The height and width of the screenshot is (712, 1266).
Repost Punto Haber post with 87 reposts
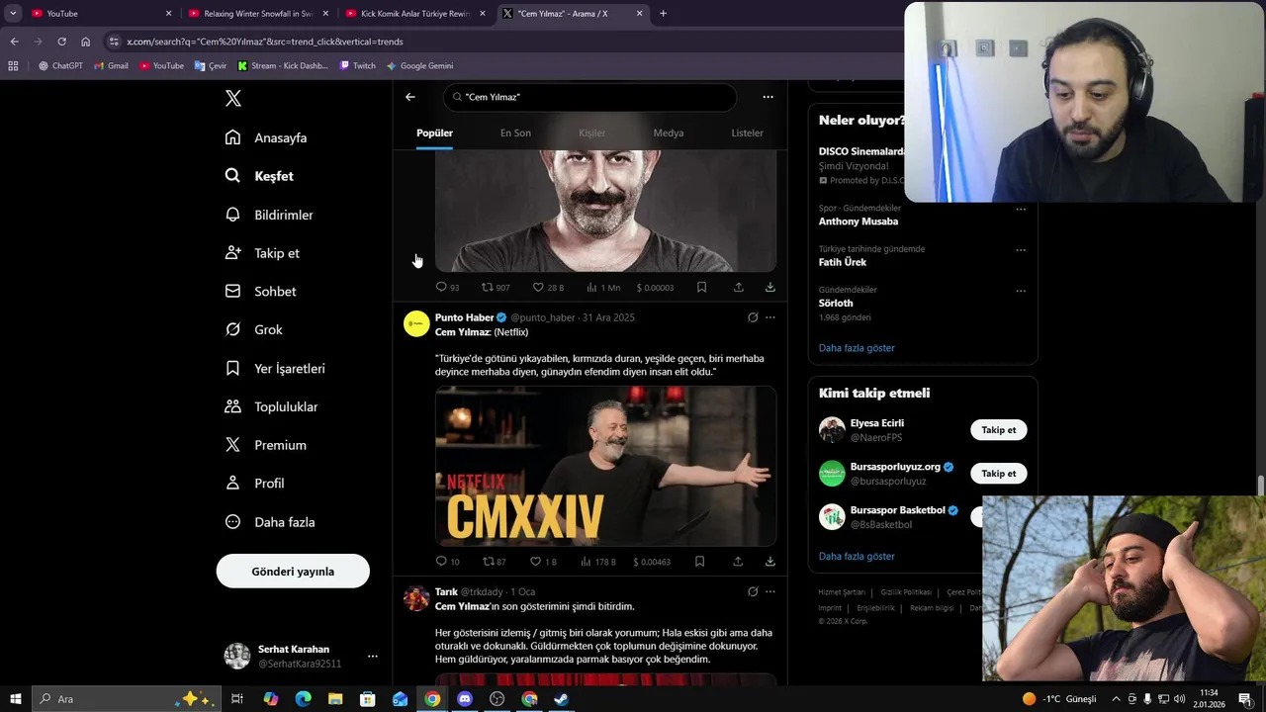[495, 562]
